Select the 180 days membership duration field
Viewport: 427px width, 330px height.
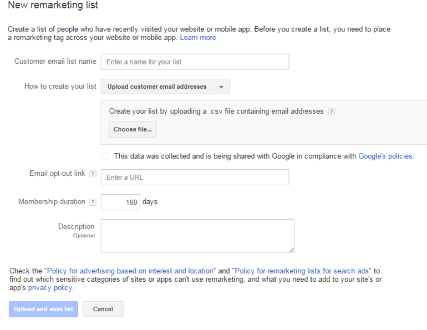pyautogui.click(x=120, y=202)
